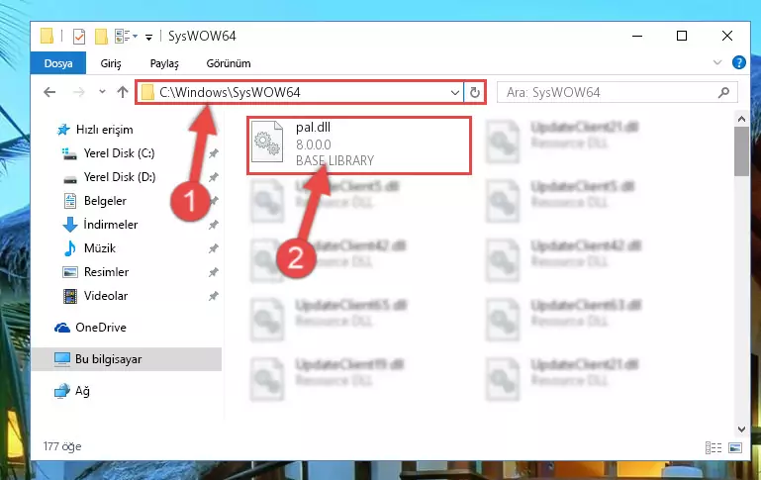Open Yerel Disk (C:)
Image resolution: width=761 pixels, height=480 pixels.
tap(119, 153)
